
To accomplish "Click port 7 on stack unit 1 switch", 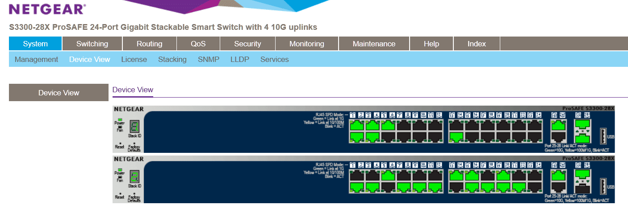I will 404,126.
